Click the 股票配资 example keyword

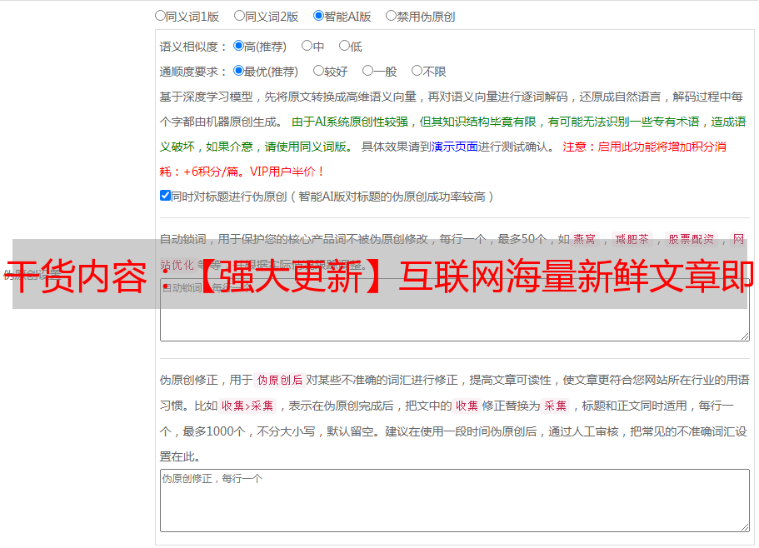(692, 239)
